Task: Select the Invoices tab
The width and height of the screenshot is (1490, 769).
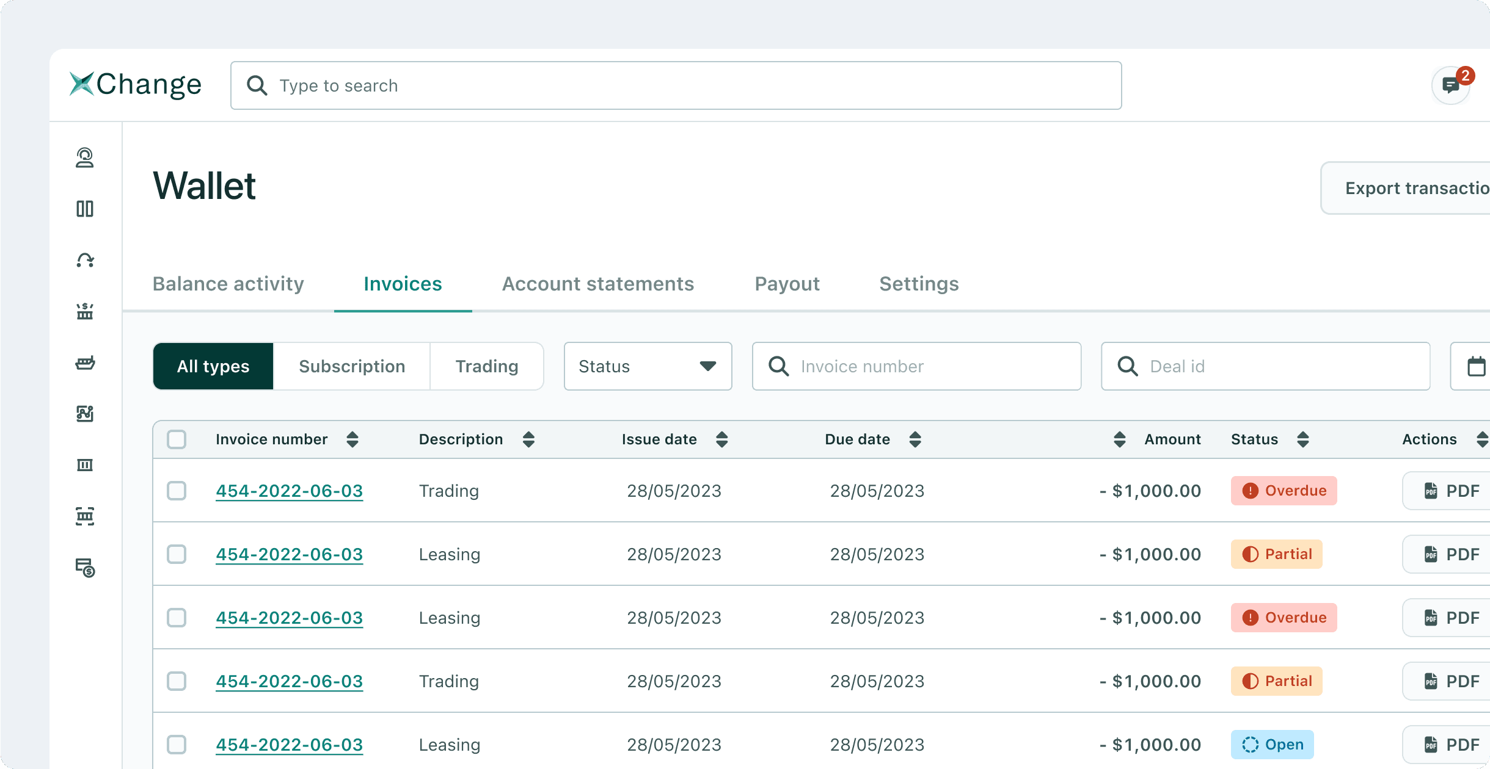Action: tap(403, 284)
